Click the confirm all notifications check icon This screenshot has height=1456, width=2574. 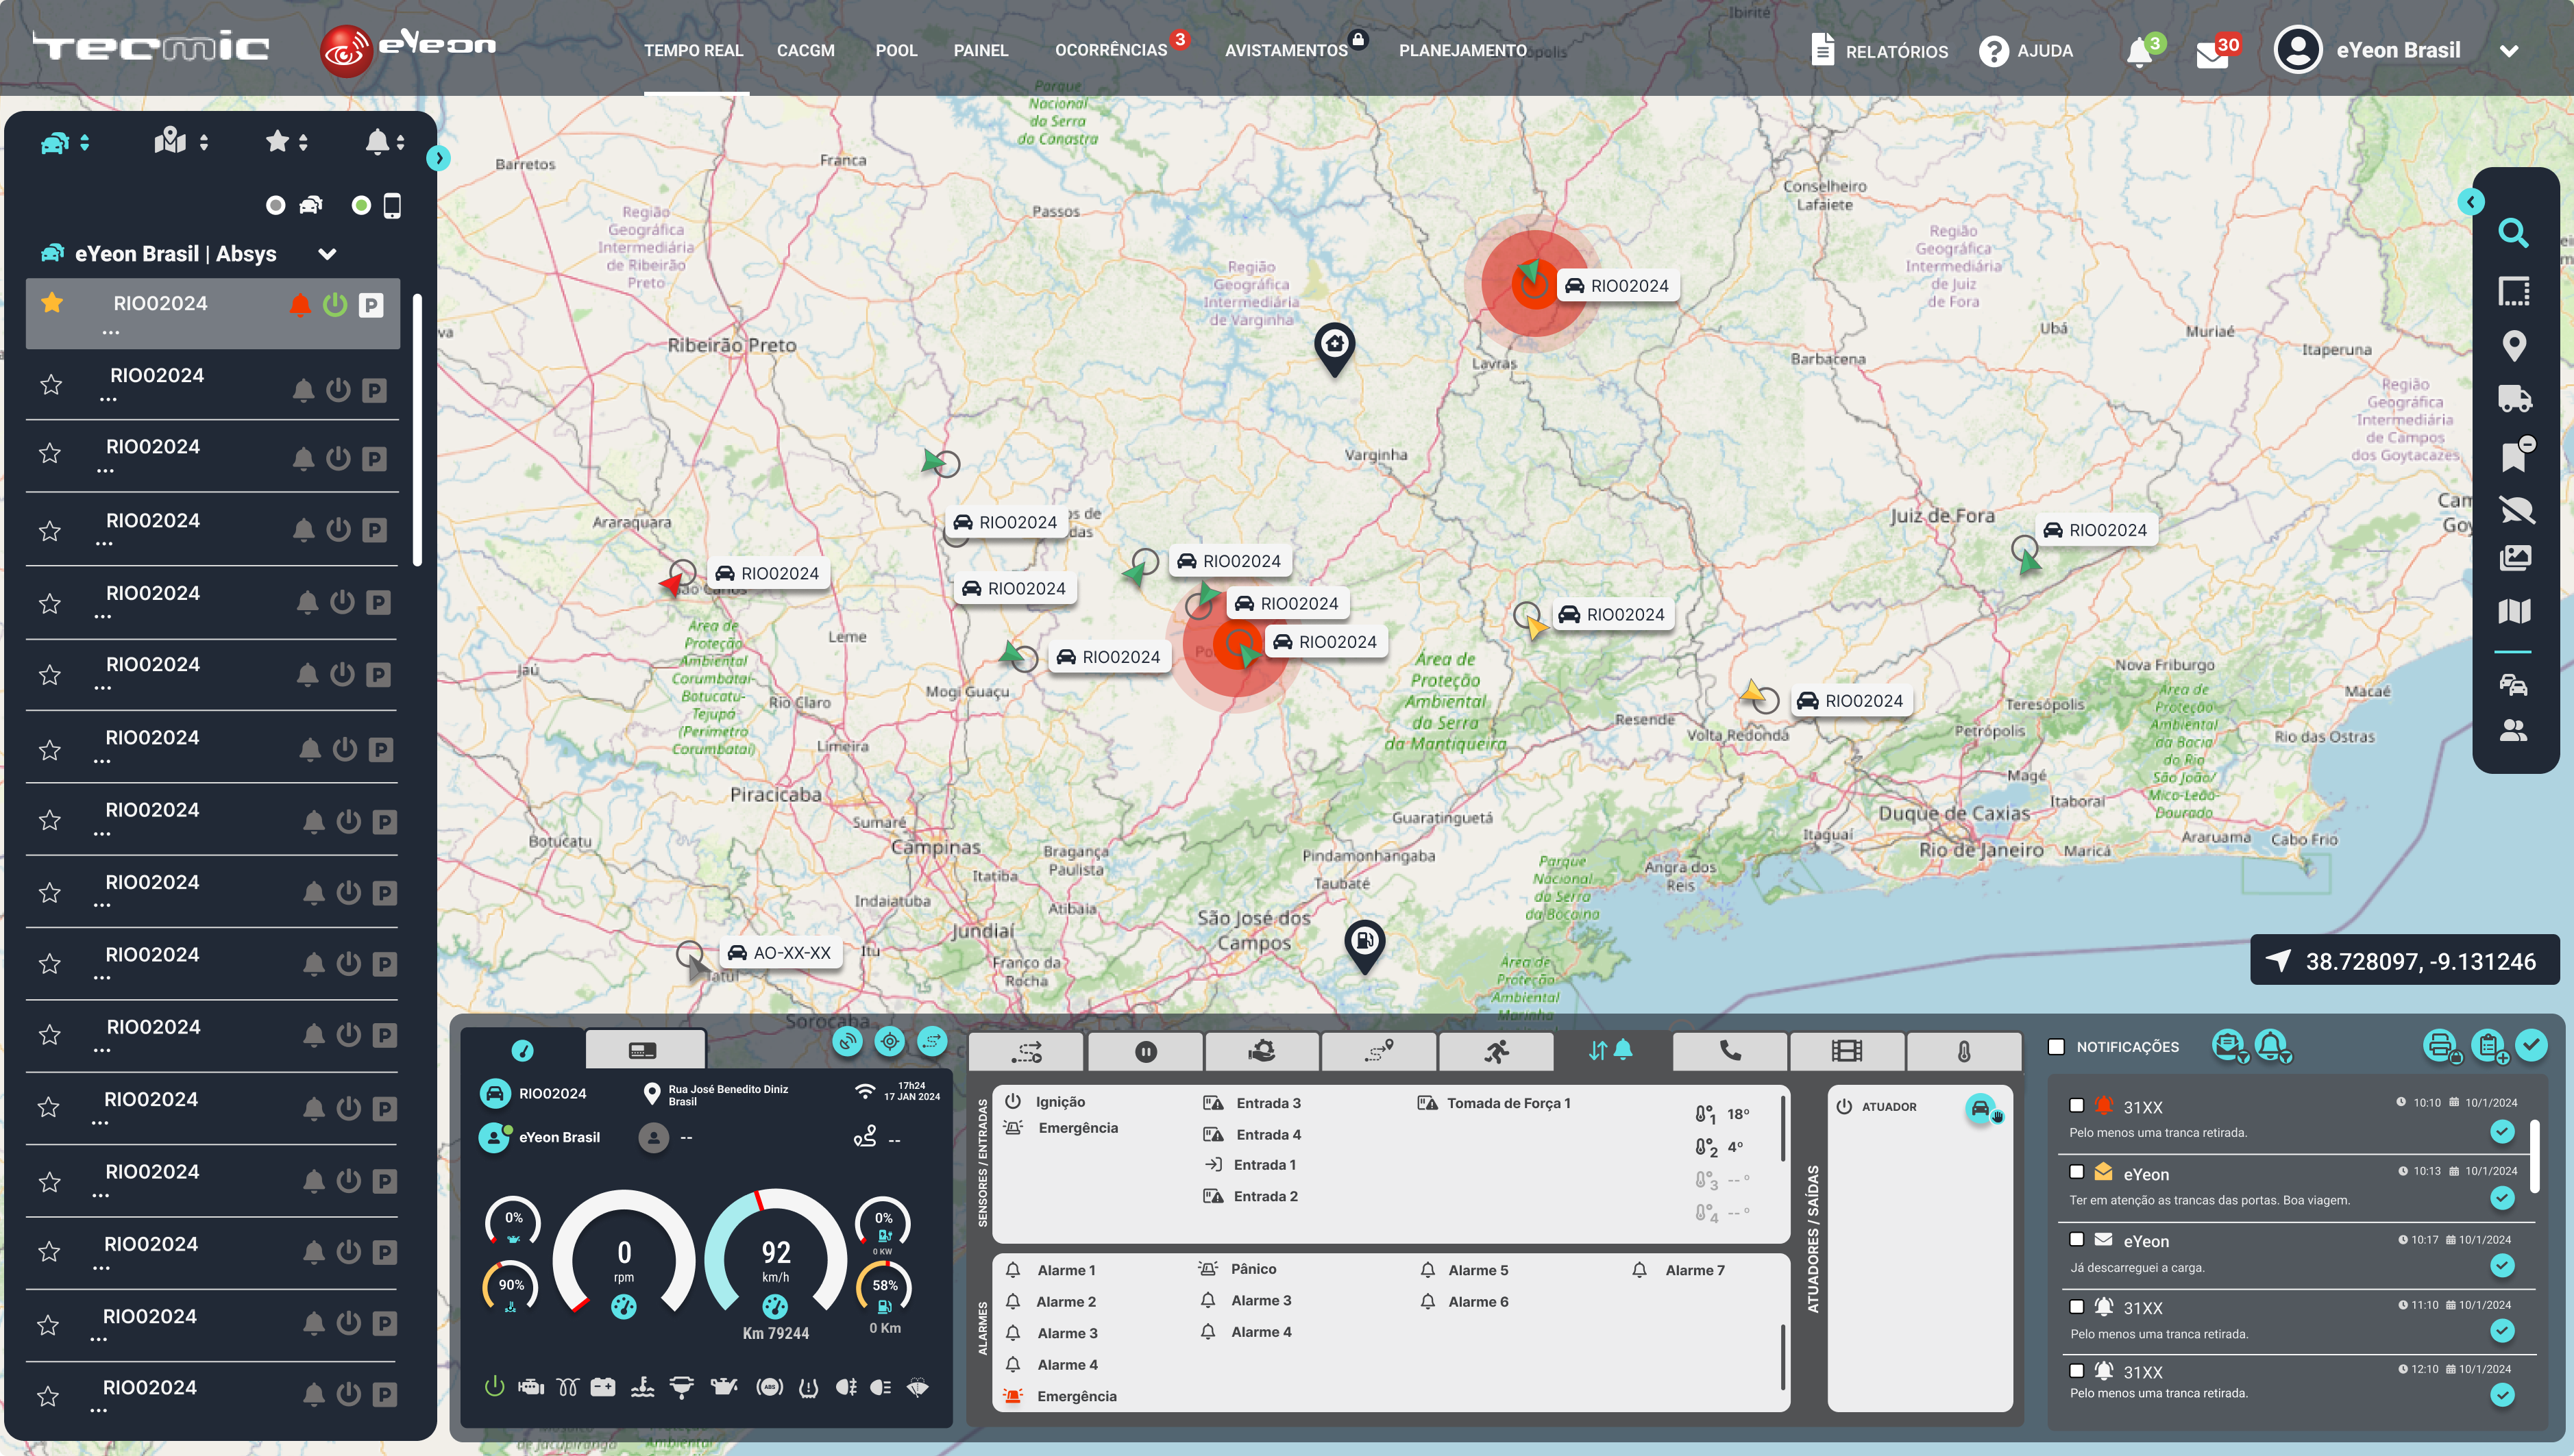click(2531, 1045)
